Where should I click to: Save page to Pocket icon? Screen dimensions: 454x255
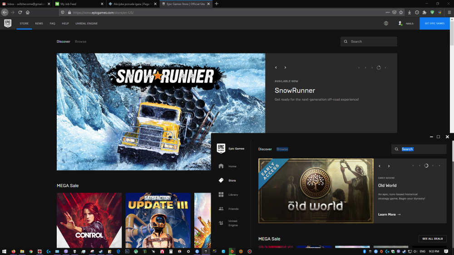point(395,12)
